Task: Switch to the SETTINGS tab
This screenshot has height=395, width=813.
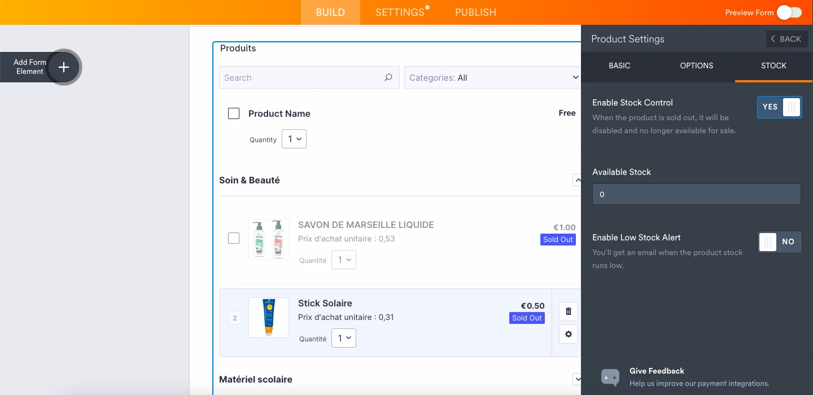Action: [400, 12]
